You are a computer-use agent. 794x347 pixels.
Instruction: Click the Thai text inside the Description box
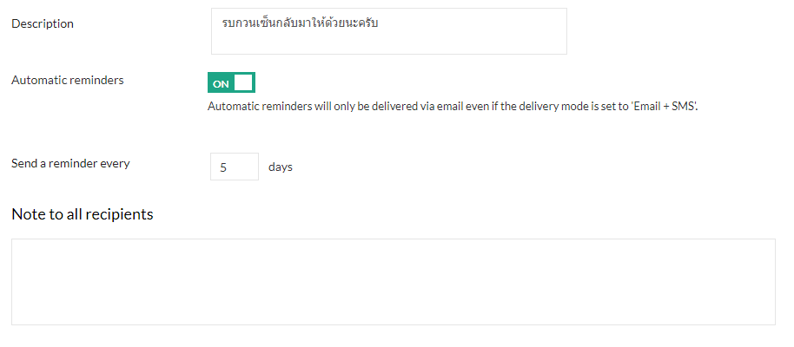pos(300,23)
